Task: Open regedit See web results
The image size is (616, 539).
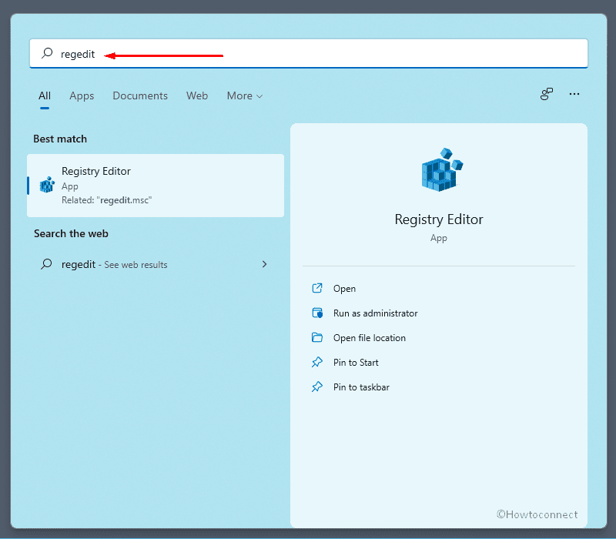Action: click(x=156, y=264)
